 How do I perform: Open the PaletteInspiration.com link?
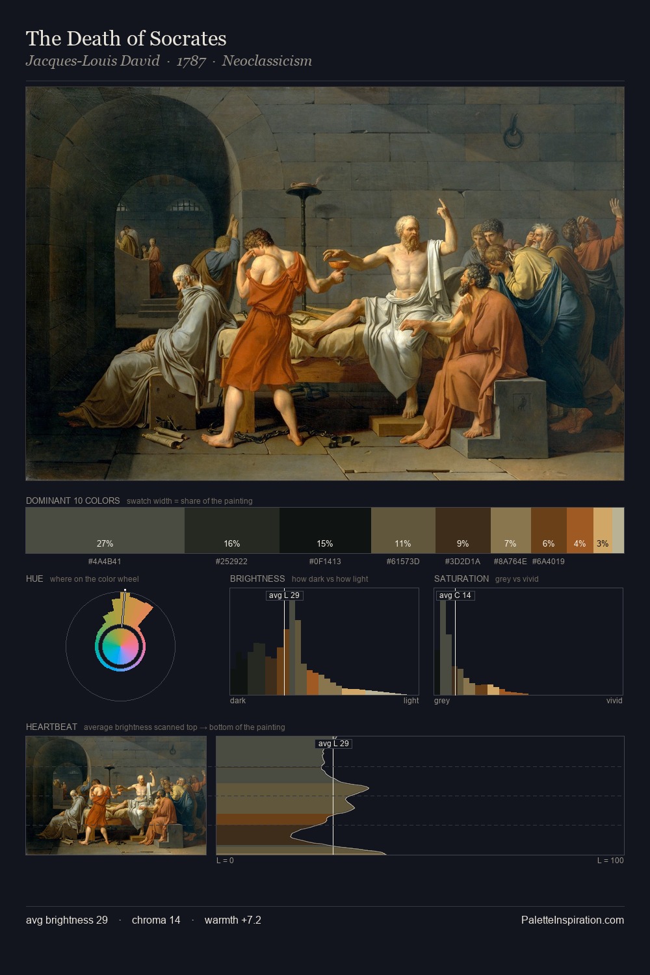(x=573, y=920)
